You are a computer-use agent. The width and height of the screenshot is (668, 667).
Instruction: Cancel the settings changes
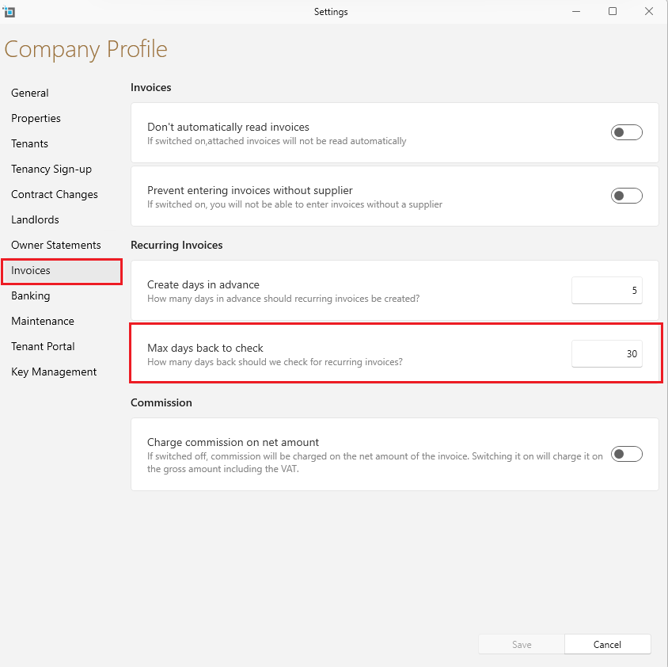pos(608,644)
